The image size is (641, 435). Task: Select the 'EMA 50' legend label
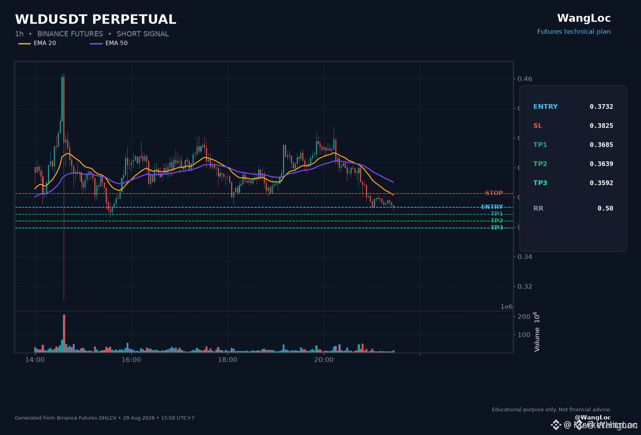point(116,43)
